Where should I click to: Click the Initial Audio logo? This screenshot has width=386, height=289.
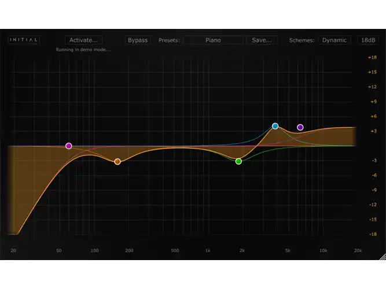[x=24, y=40]
